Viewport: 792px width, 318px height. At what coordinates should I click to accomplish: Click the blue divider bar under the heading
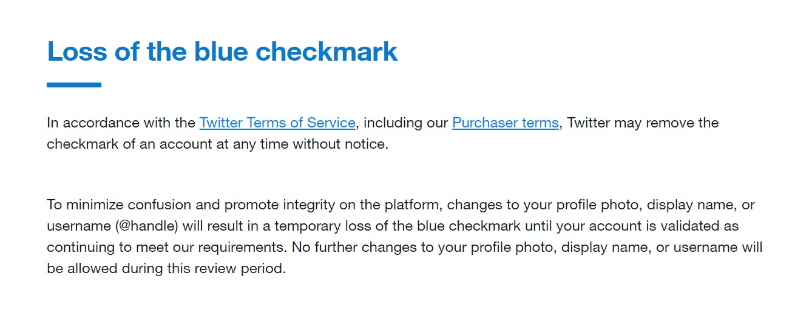click(74, 85)
